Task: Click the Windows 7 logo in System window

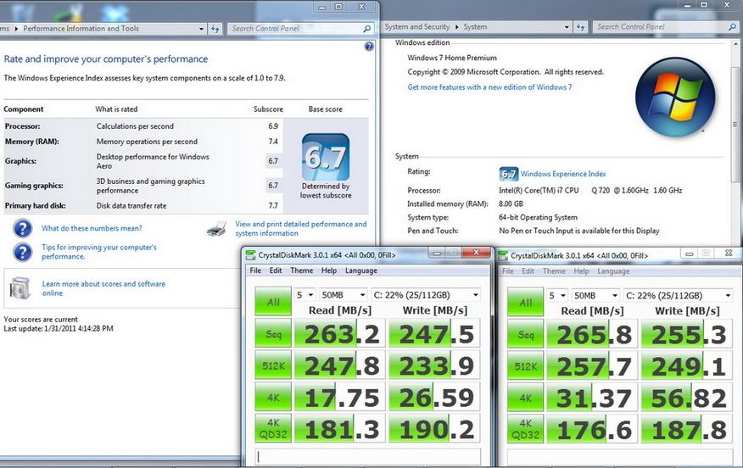Action: click(675, 97)
